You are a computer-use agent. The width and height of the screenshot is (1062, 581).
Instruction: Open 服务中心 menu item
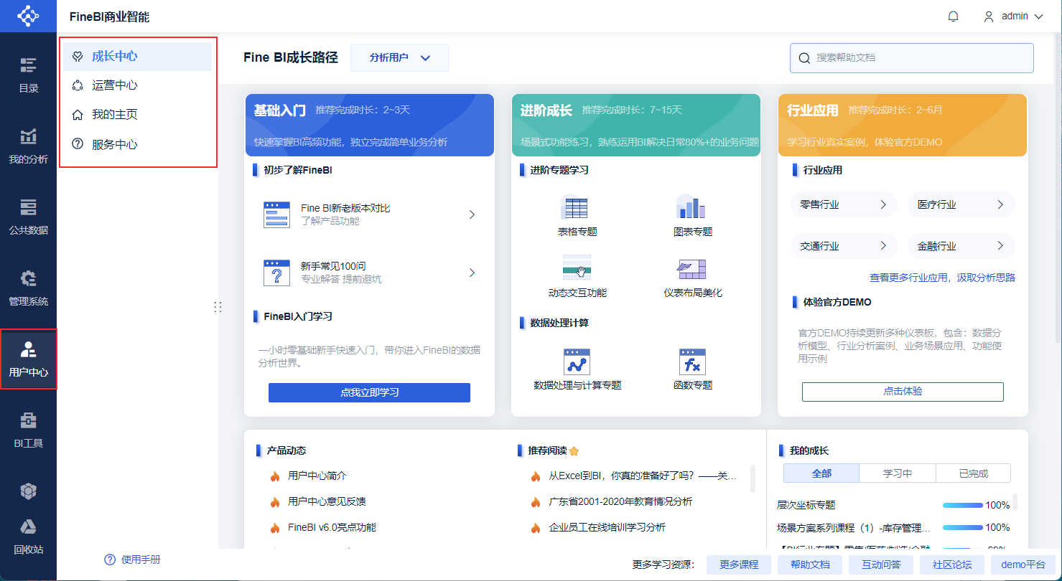(138, 144)
